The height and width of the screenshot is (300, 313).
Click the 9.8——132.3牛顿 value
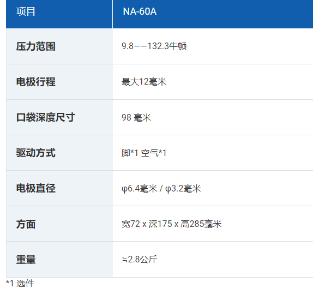coord(154,46)
